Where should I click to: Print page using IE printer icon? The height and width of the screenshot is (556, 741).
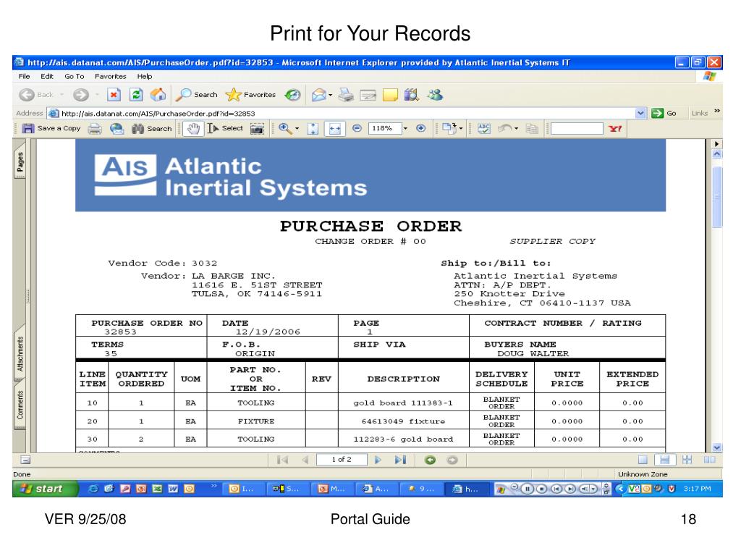[x=347, y=95]
